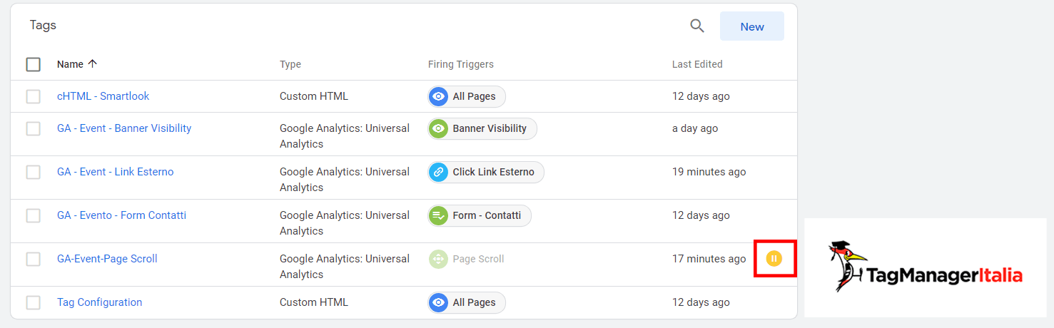Image resolution: width=1054 pixels, height=328 pixels.
Task: Tick the GA - Event - Link Esterno checkbox
Action: coord(34,172)
